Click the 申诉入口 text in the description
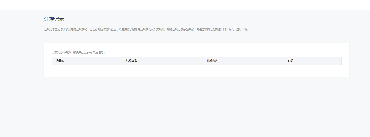 point(231,29)
